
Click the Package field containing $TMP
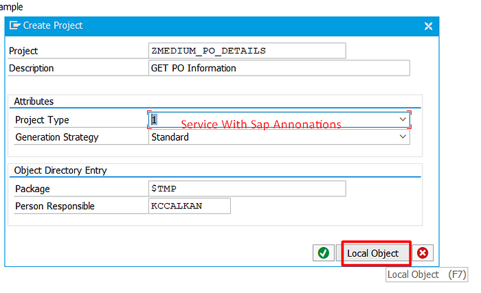pyautogui.click(x=247, y=189)
